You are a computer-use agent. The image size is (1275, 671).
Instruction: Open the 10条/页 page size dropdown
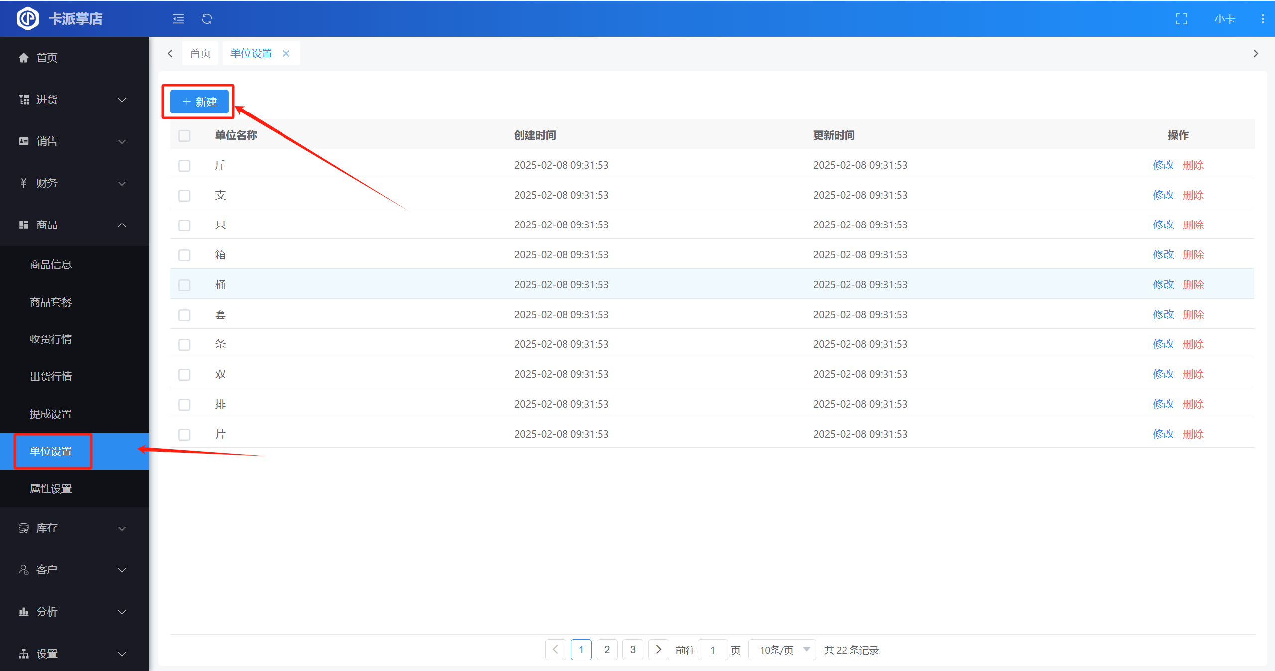pos(781,649)
